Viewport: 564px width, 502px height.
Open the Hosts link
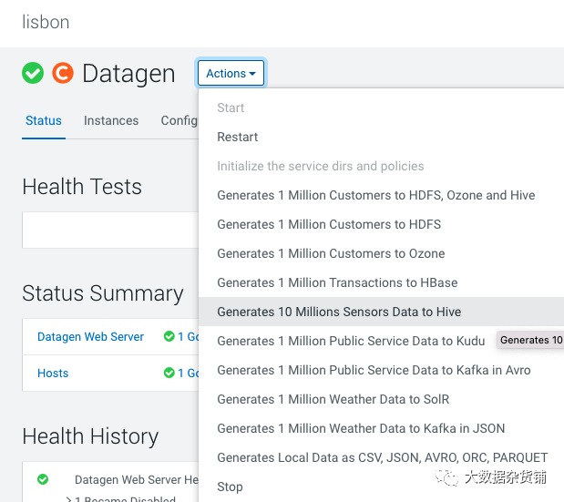click(x=53, y=374)
